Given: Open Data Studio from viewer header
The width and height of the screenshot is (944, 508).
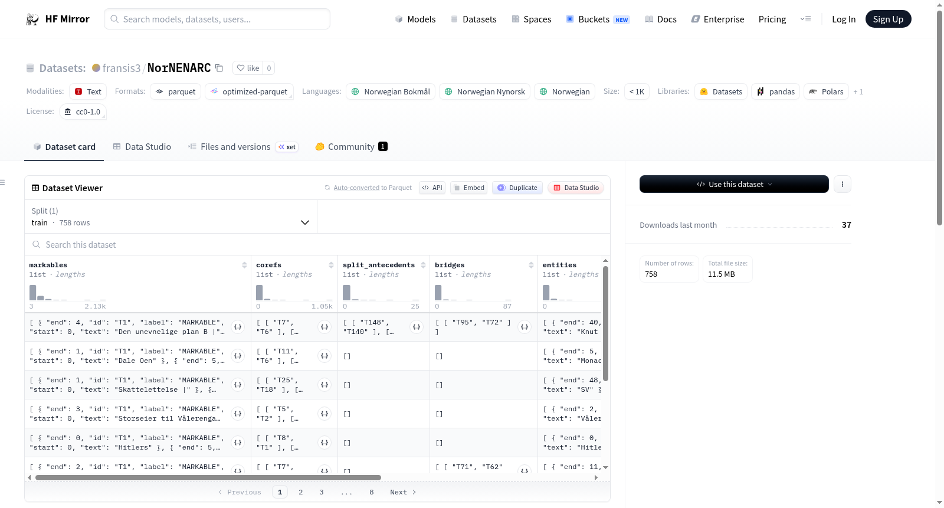Looking at the screenshot, I should [x=576, y=188].
